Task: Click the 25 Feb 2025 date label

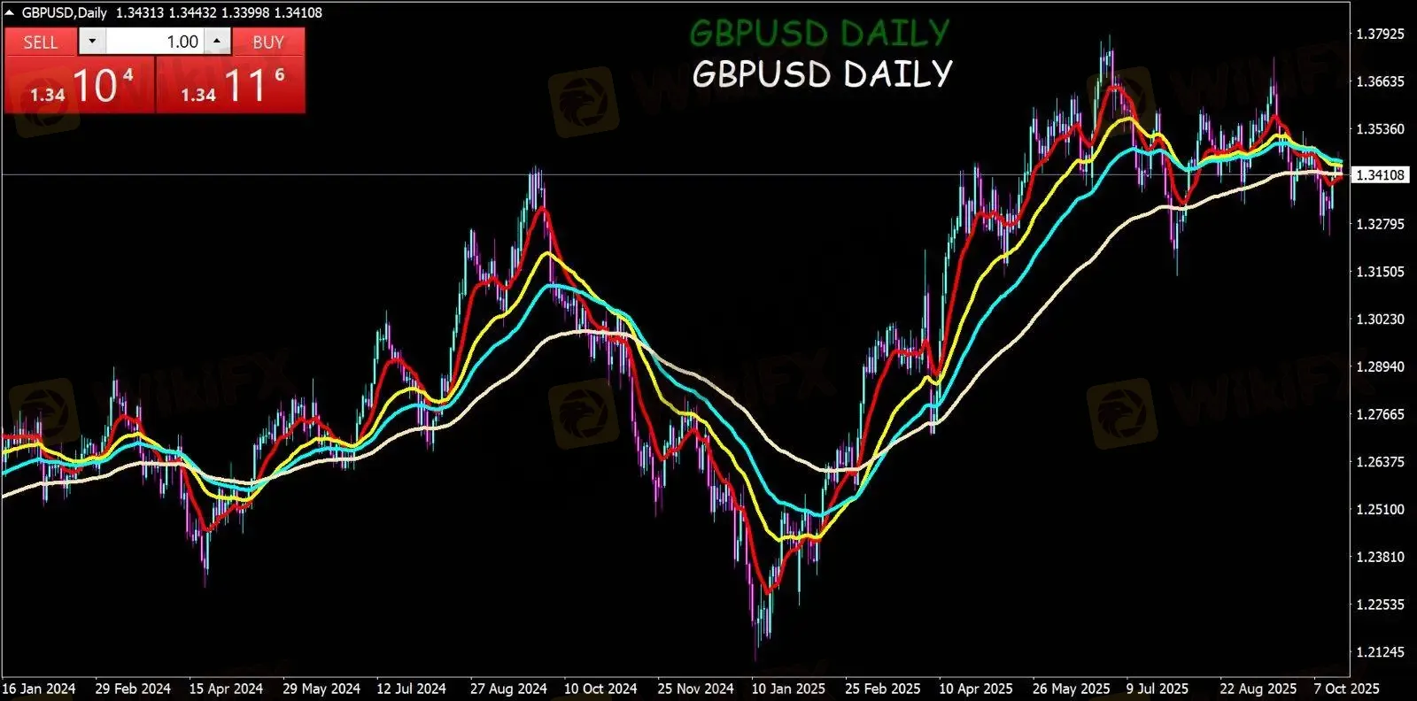Action: coord(882,689)
